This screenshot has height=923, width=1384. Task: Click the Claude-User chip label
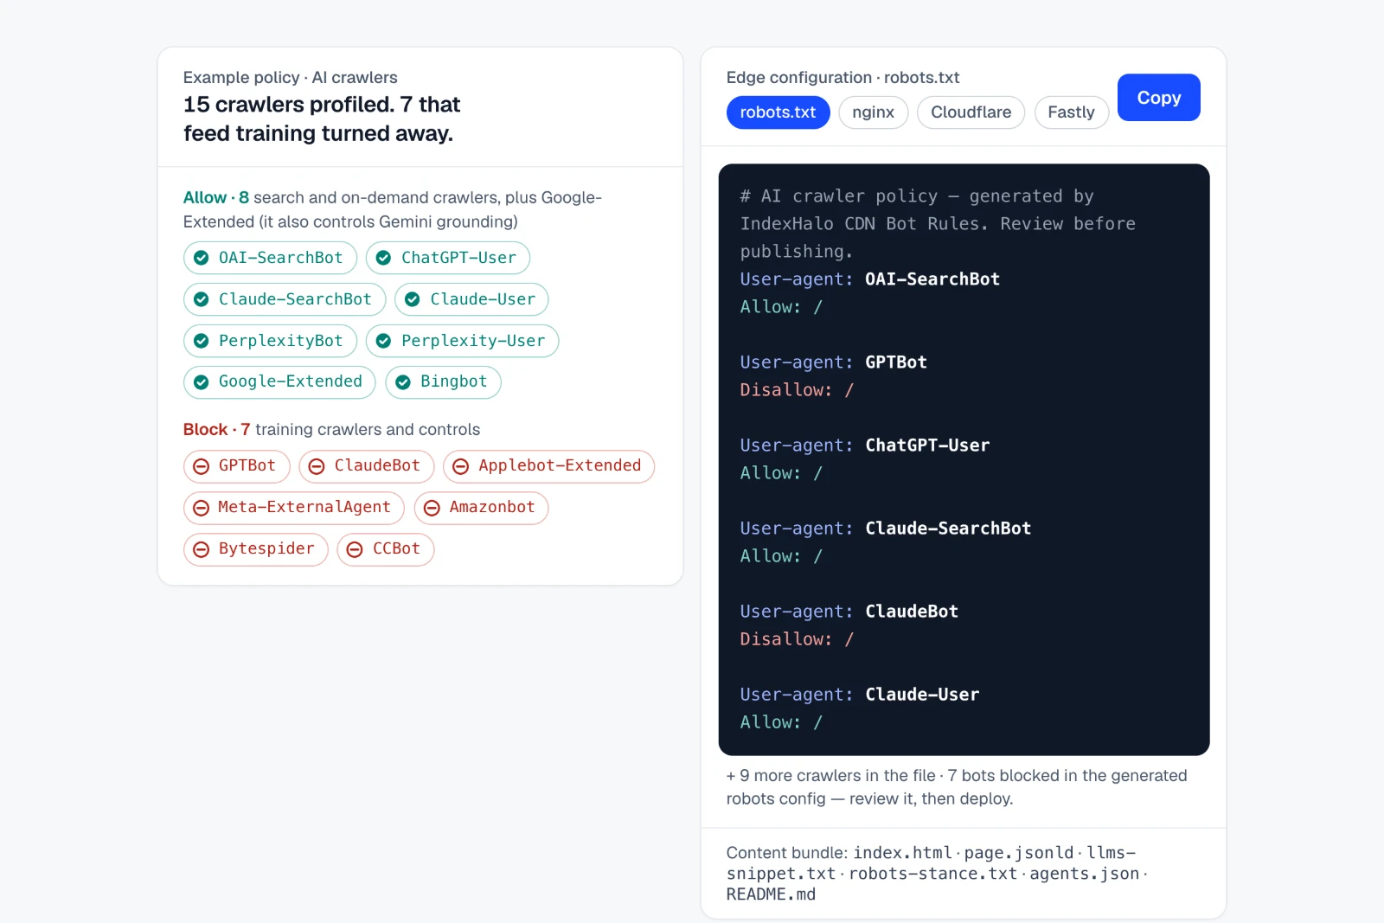tap(483, 299)
